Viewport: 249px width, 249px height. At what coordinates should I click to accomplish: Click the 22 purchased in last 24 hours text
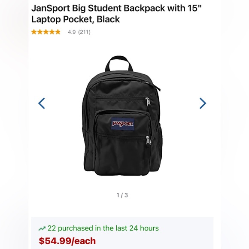pos(103,228)
